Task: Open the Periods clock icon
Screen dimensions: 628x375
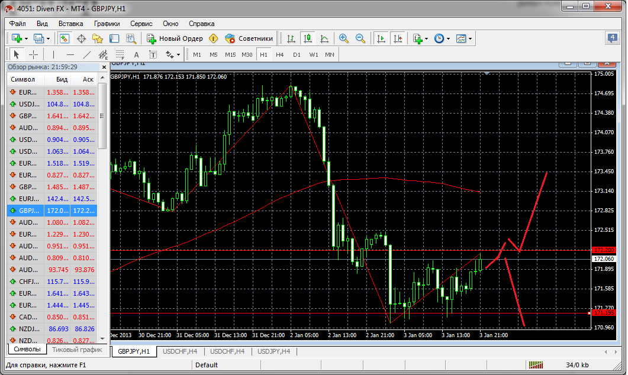Action: 439,38
